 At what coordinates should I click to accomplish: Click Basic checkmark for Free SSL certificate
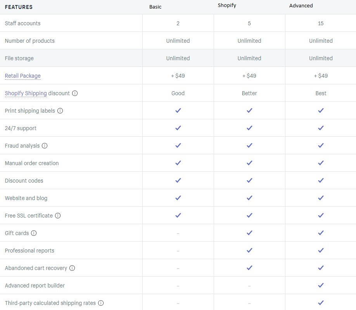178,215
